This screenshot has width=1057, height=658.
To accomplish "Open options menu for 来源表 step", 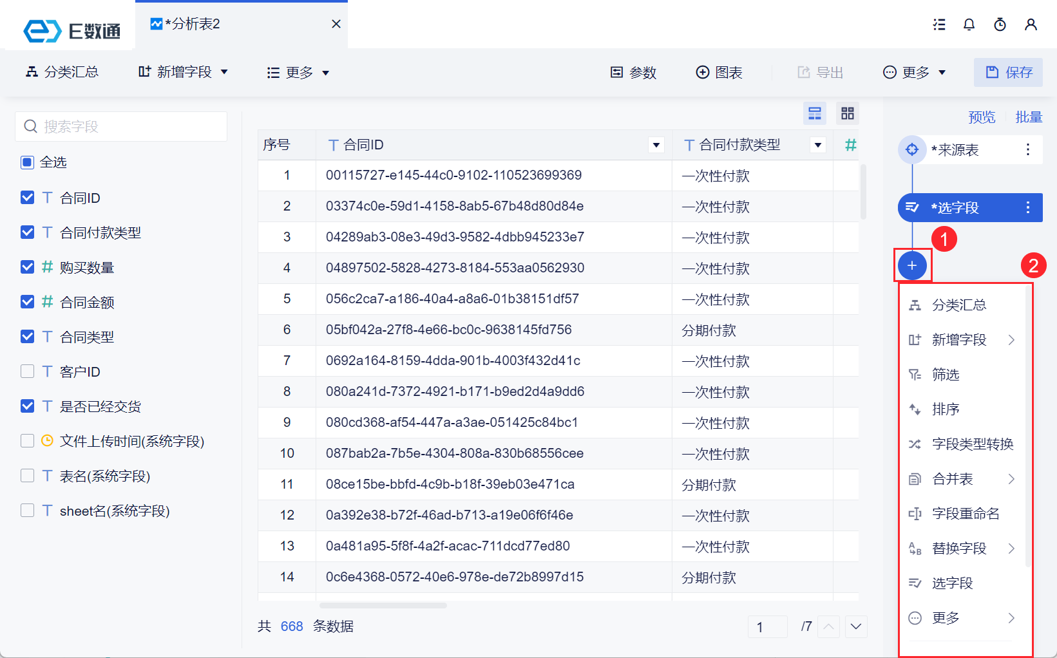I will 1028,150.
